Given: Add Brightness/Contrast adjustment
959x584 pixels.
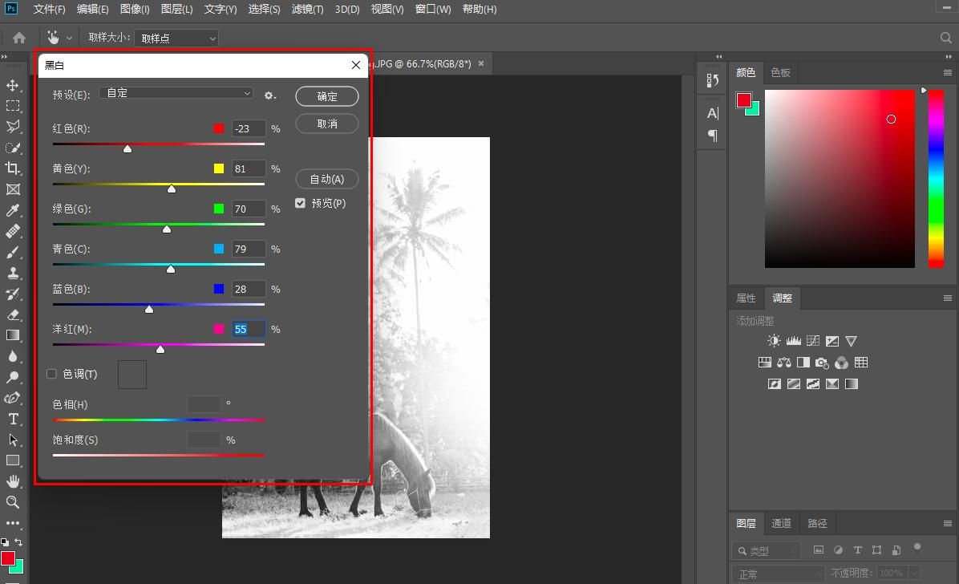Looking at the screenshot, I should [x=774, y=341].
